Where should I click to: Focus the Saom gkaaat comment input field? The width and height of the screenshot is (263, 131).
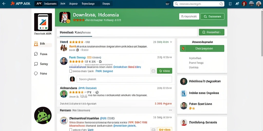pos(124,79)
